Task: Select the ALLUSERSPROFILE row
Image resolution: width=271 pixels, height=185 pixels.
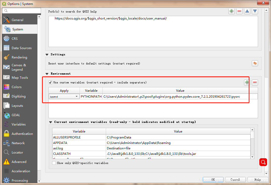Action: [151, 137]
